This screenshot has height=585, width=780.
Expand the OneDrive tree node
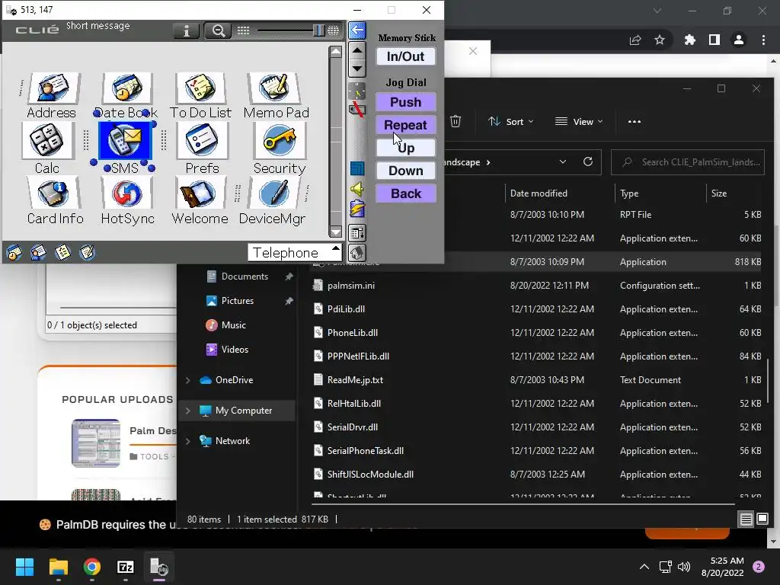click(x=188, y=380)
